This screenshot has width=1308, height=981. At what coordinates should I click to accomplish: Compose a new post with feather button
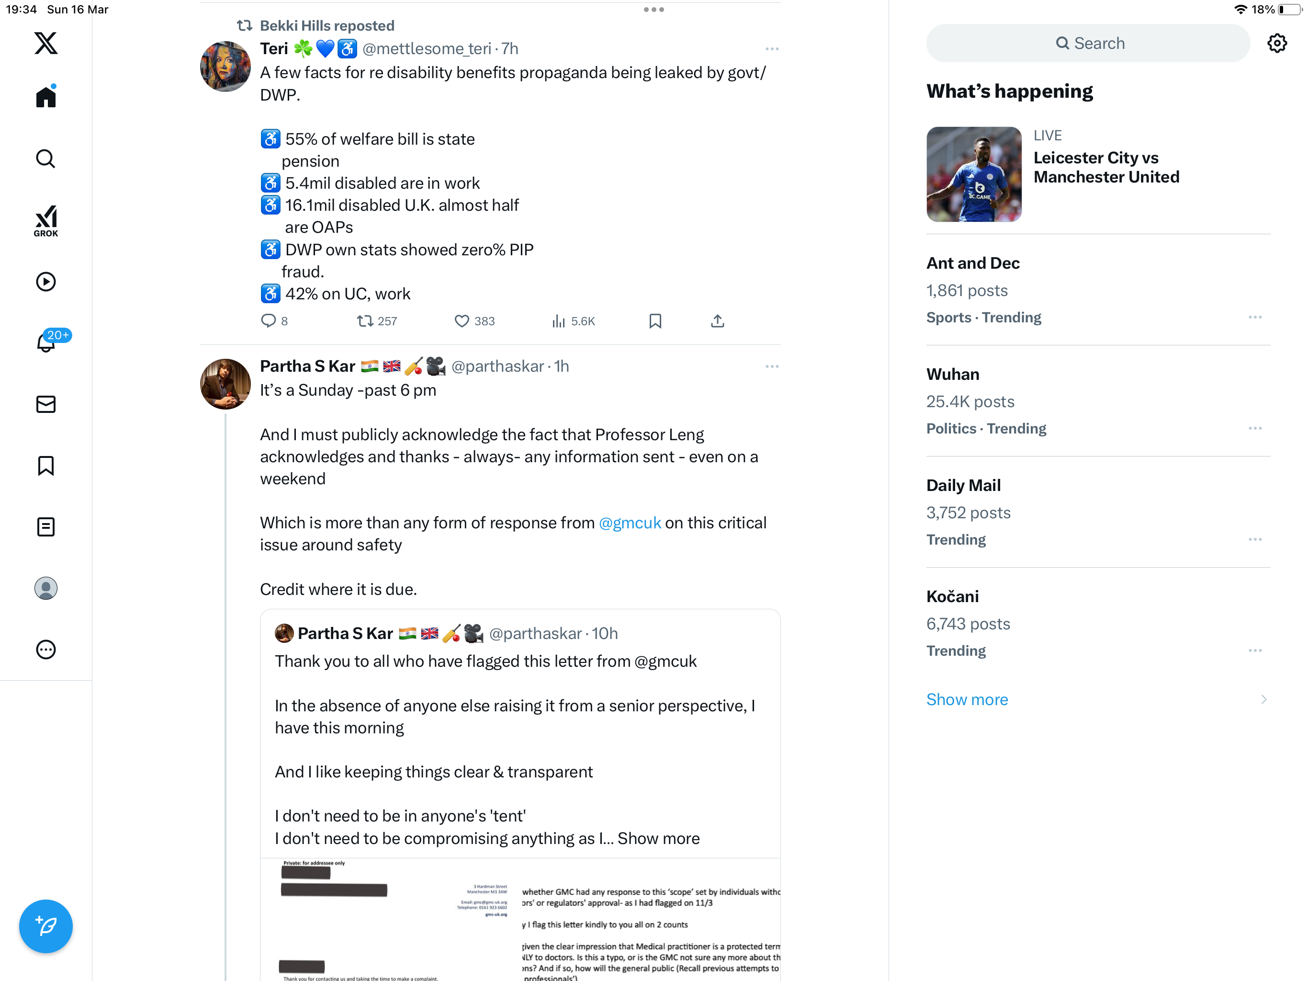click(x=45, y=926)
